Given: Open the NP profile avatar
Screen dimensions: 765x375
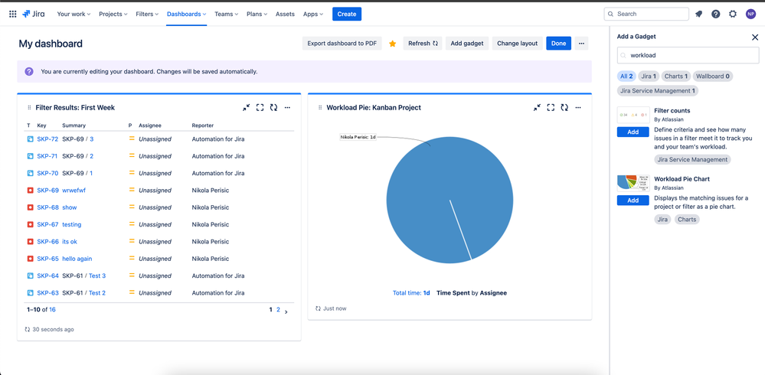Looking at the screenshot, I should [750, 14].
